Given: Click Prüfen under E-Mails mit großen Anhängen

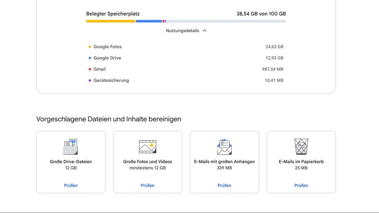Looking at the screenshot, I should 224,185.
